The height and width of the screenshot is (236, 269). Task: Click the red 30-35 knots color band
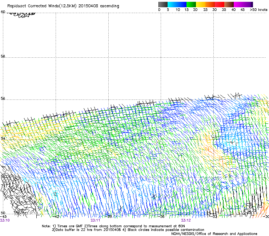pyautogui.click(x=220, y=4)
